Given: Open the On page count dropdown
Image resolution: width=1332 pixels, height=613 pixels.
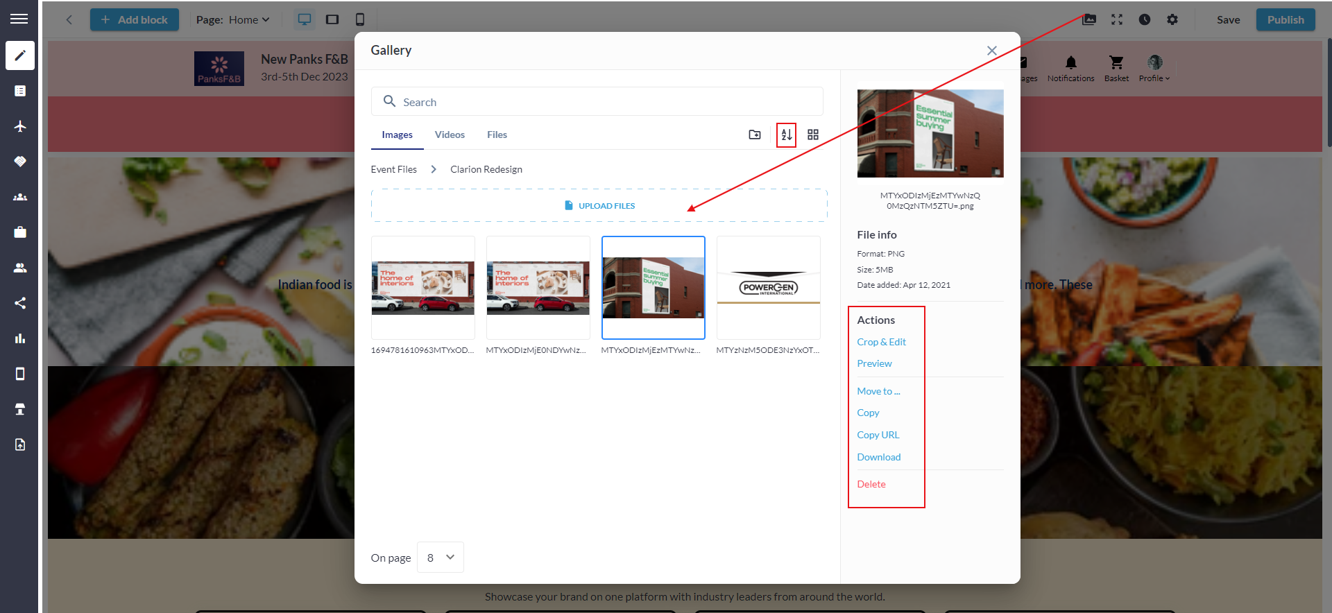Looking at the screenshot, I should 441,558.
